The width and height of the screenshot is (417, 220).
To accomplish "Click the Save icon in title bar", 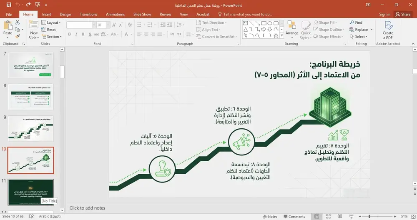I will tap(9, 5).
